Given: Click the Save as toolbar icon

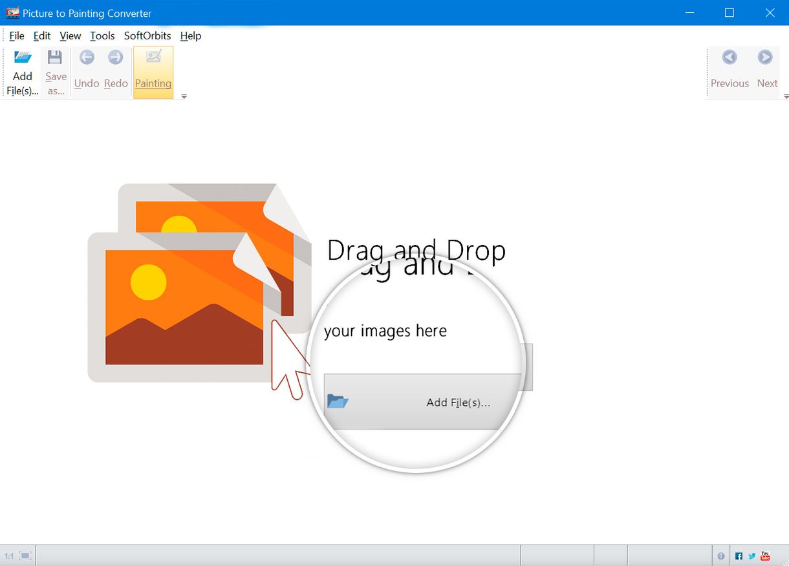Looking at the screenshot, I should point(55,71).
